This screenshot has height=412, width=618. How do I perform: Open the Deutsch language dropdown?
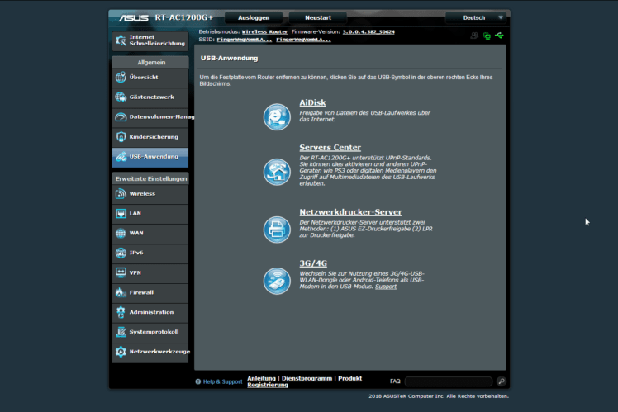point(478,17)
